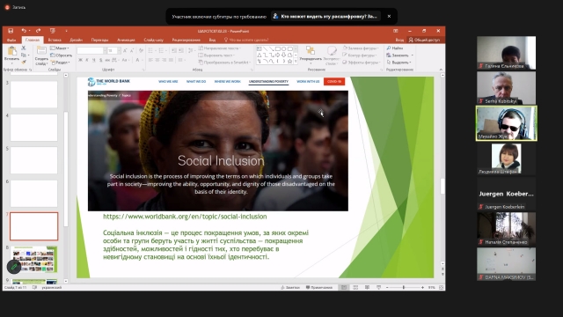Create a new slide
This screenshot has width=563, height=317.
[41, 55]
